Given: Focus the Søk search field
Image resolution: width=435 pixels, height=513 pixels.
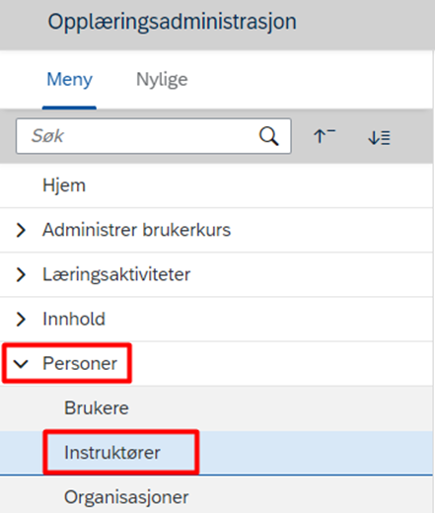Looking at the screenshot, I should click(154, 136).
